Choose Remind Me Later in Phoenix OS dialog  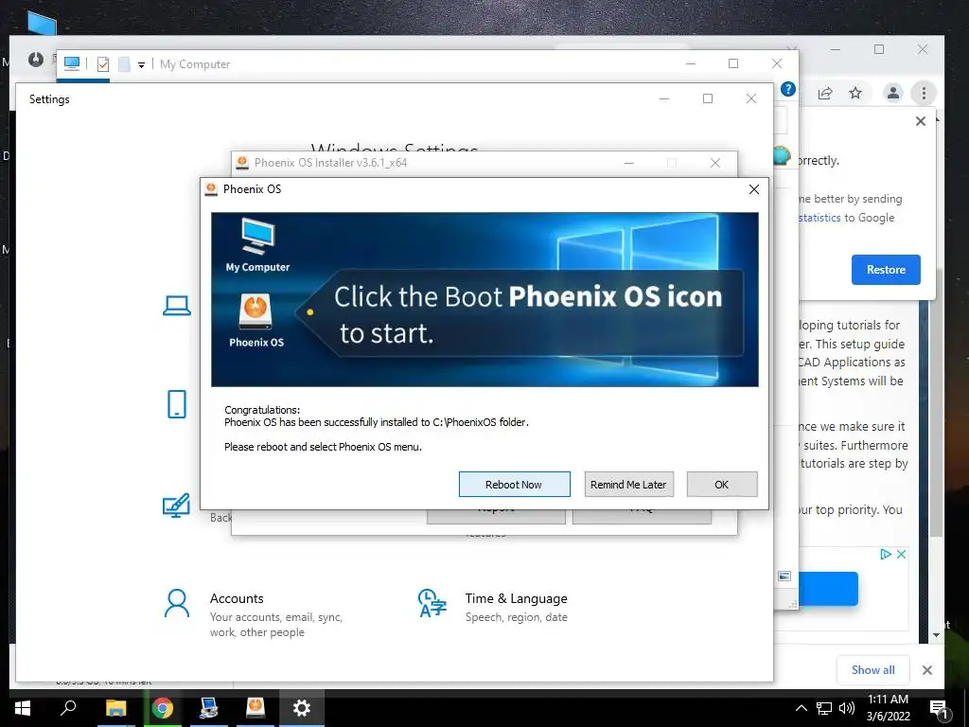628,484
